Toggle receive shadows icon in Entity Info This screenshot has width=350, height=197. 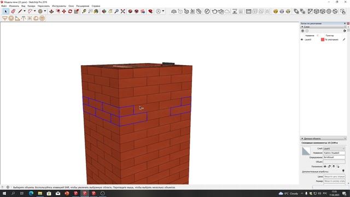pos(334,166)
